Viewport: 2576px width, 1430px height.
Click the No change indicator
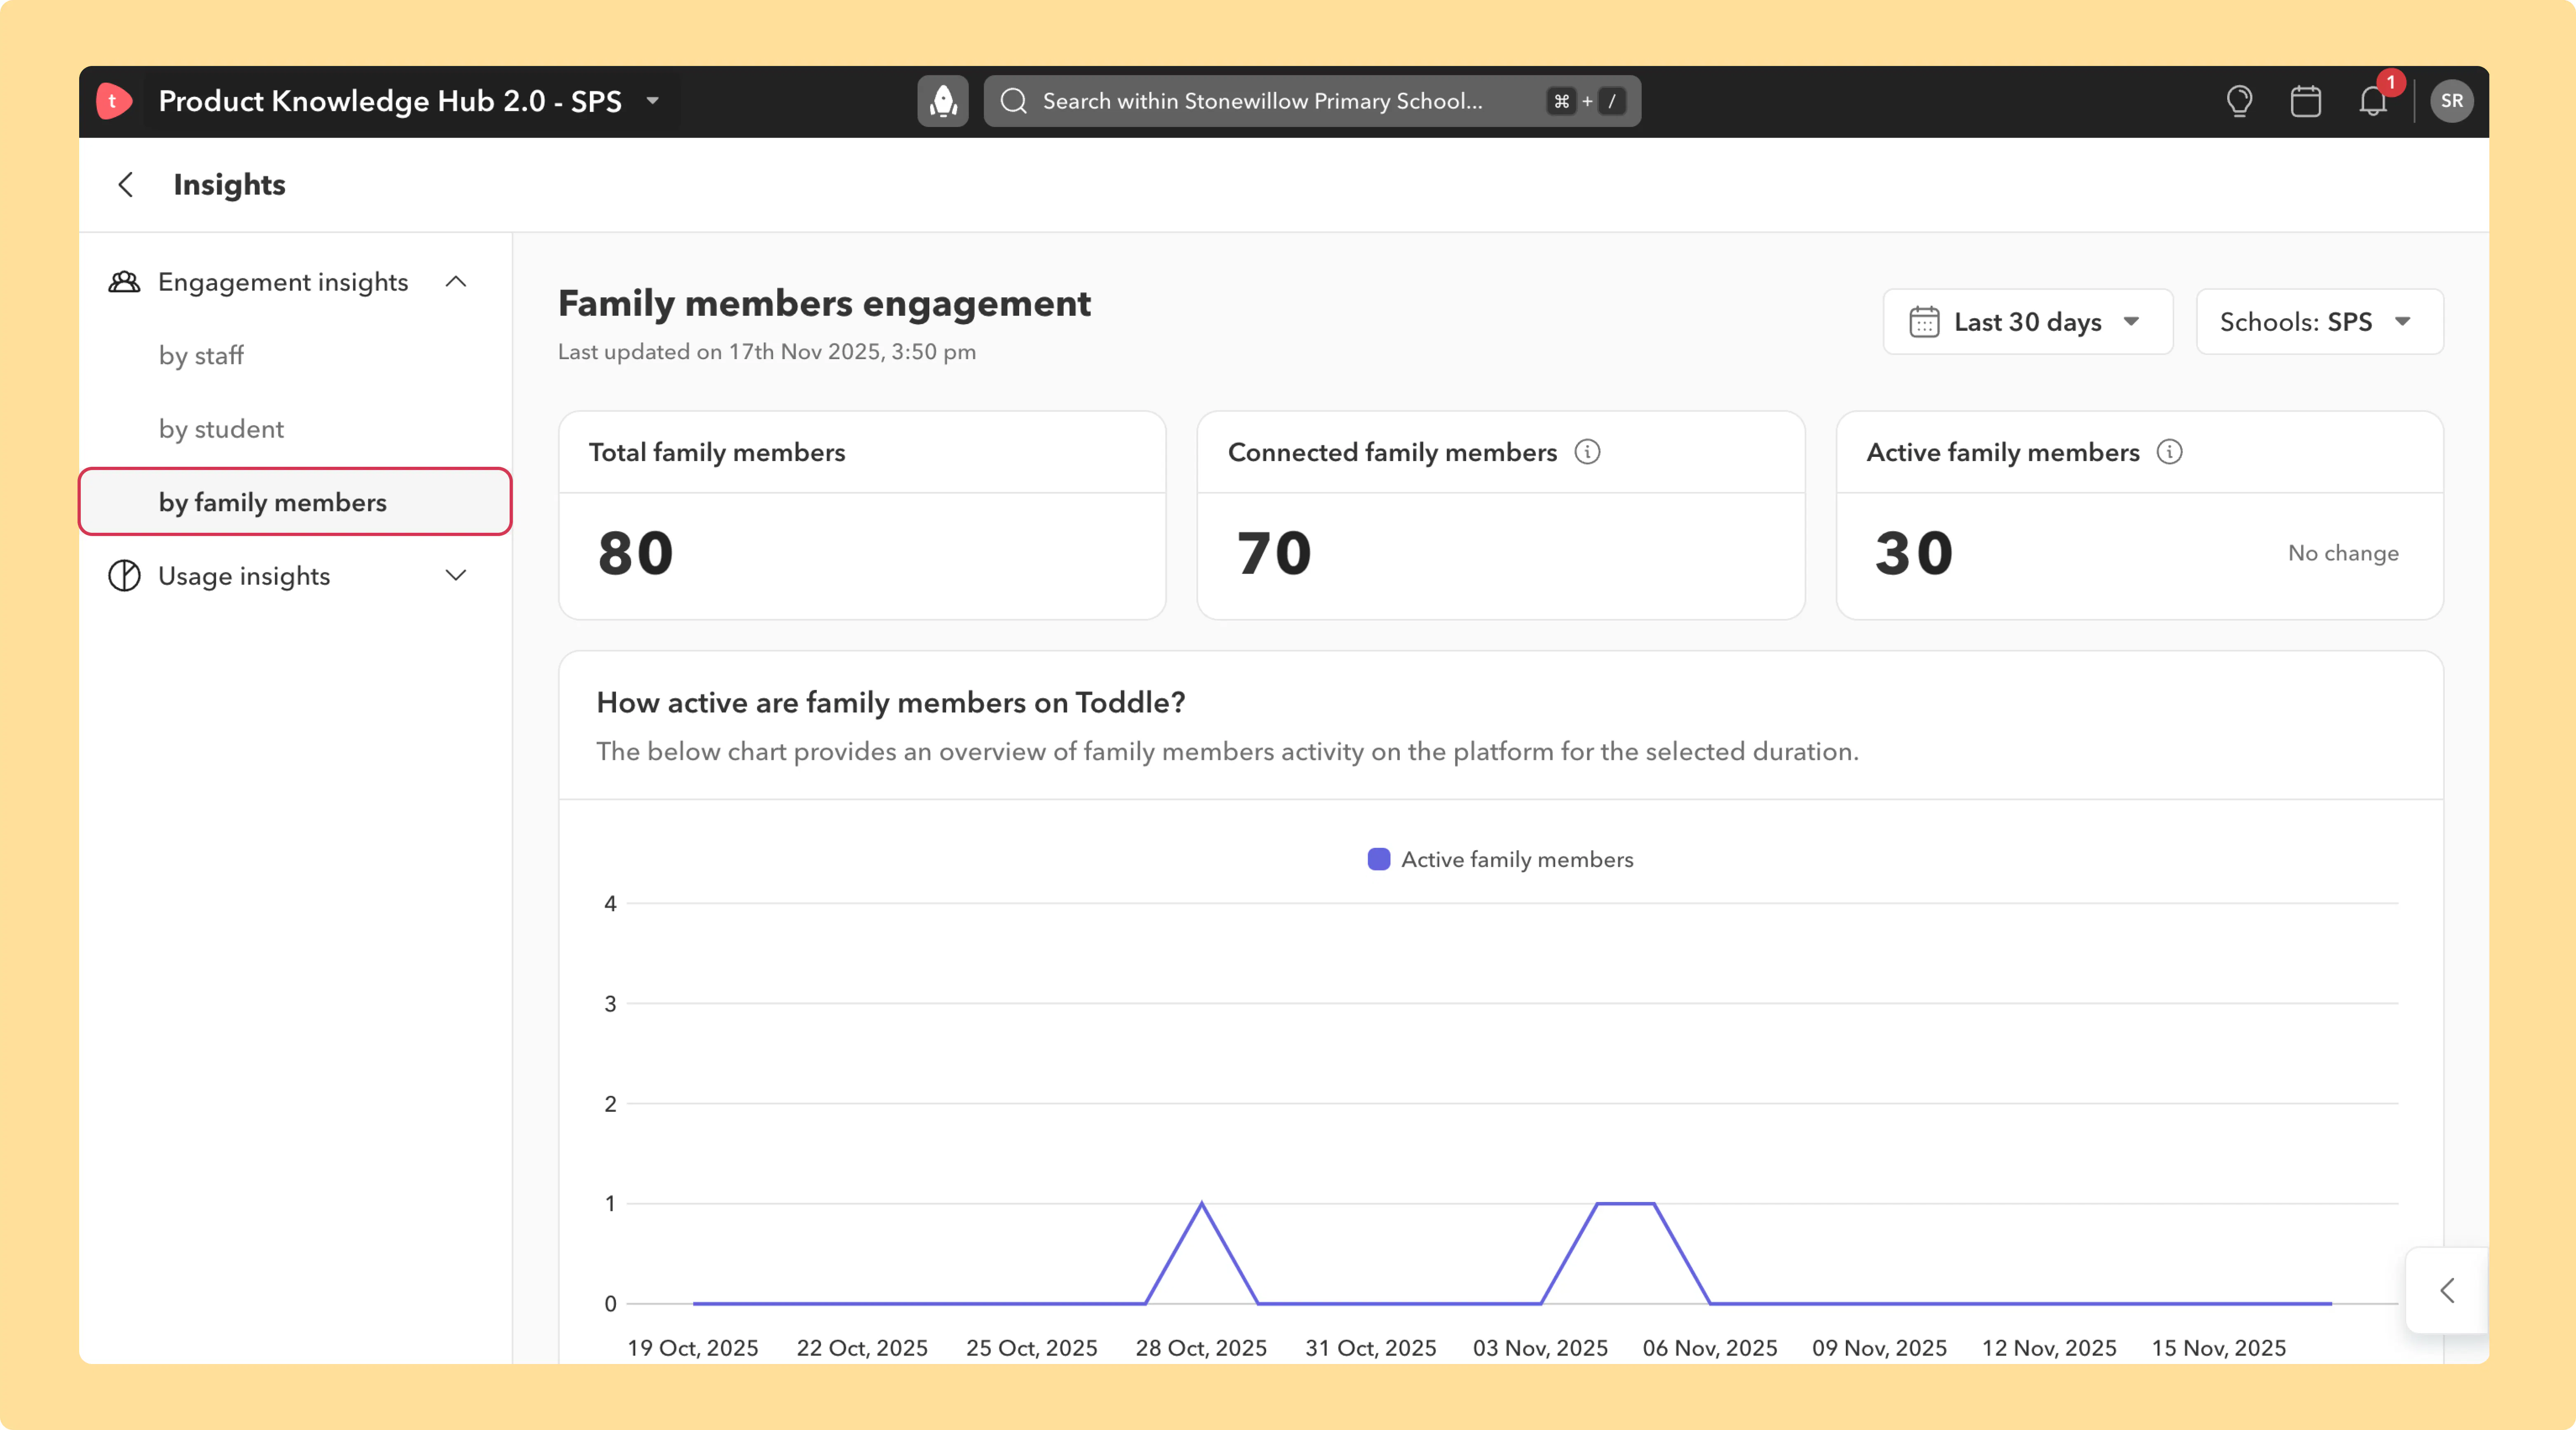click(2343, 553)
